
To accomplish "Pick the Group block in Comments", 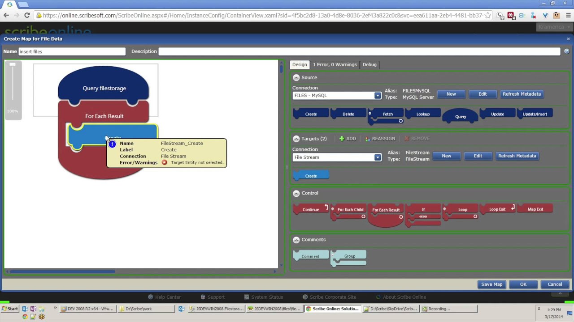I will [348, 258].
